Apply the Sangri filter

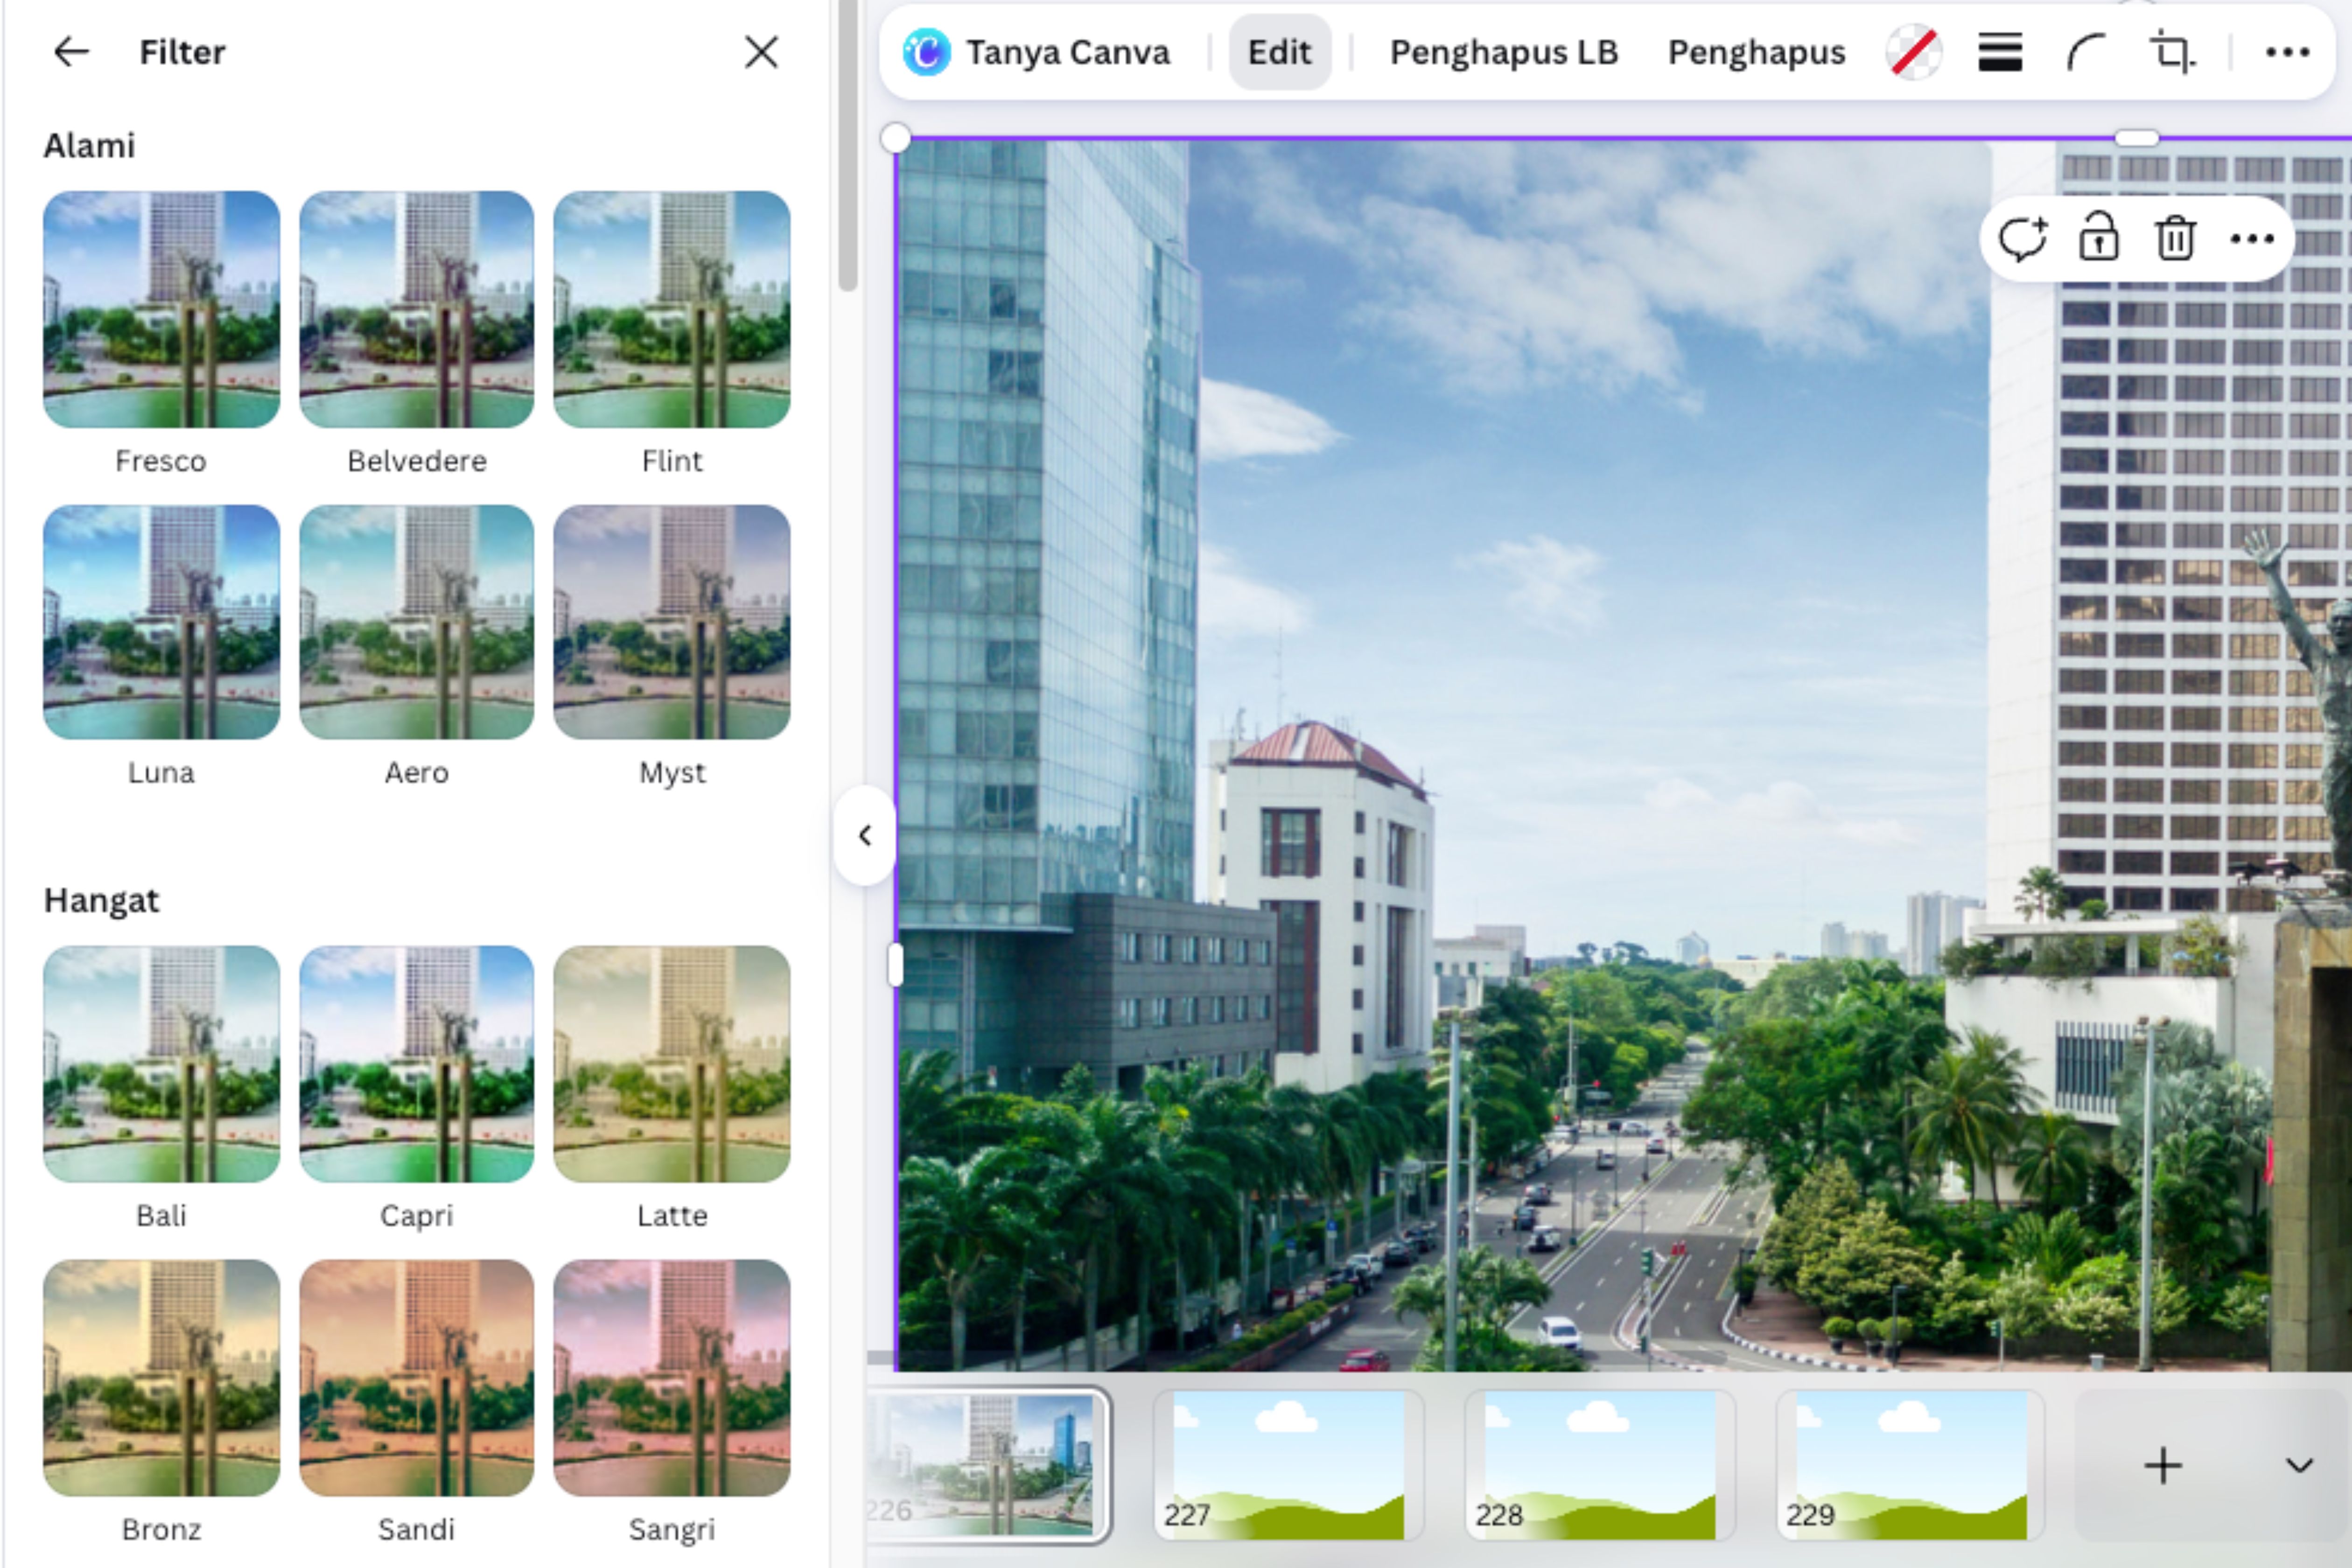point(672,1378)
